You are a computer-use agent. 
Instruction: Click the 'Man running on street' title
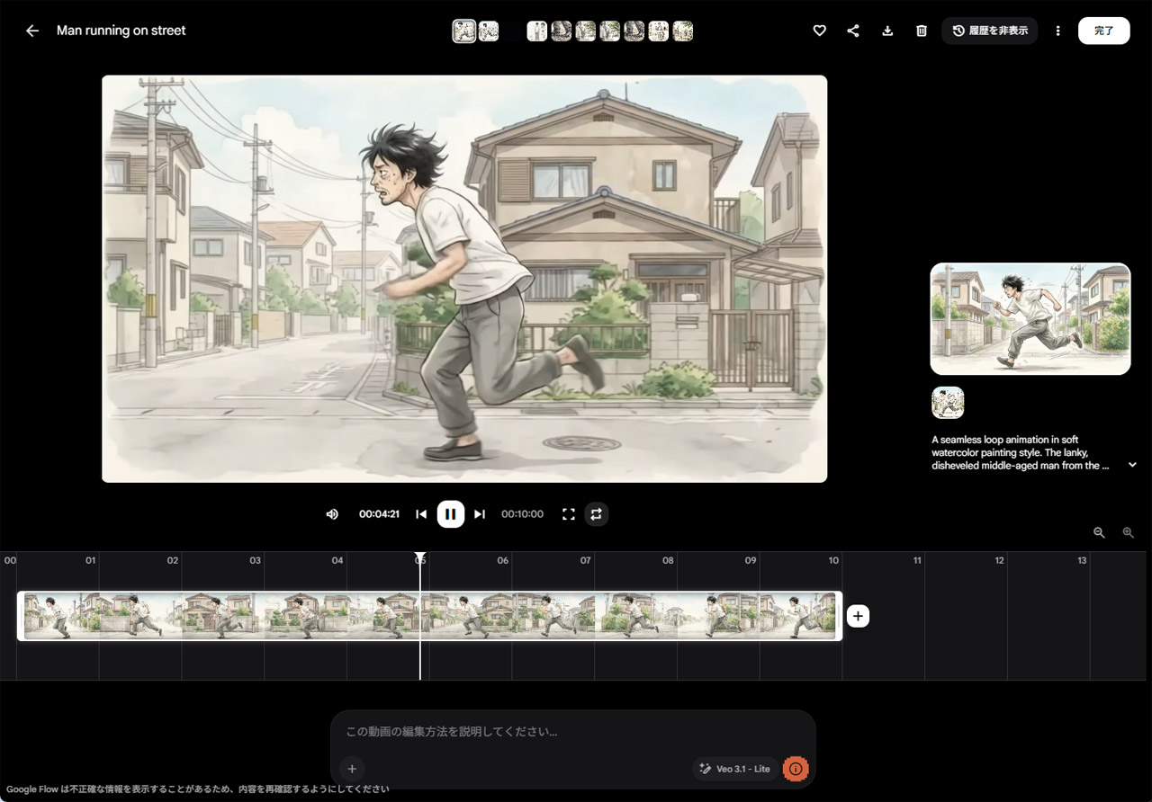121,31
